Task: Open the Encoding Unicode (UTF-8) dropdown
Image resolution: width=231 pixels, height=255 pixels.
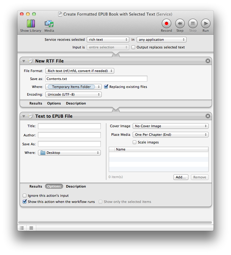Action: click(74, 94)
